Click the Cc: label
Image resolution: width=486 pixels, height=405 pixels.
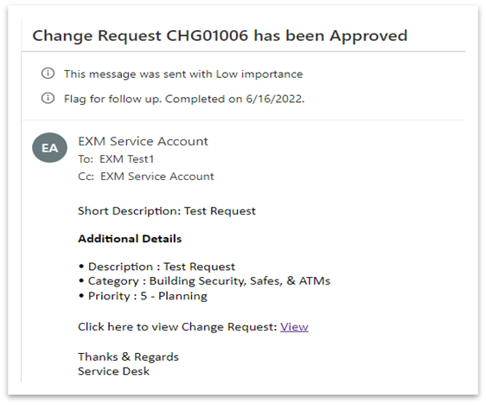(86, 177)
